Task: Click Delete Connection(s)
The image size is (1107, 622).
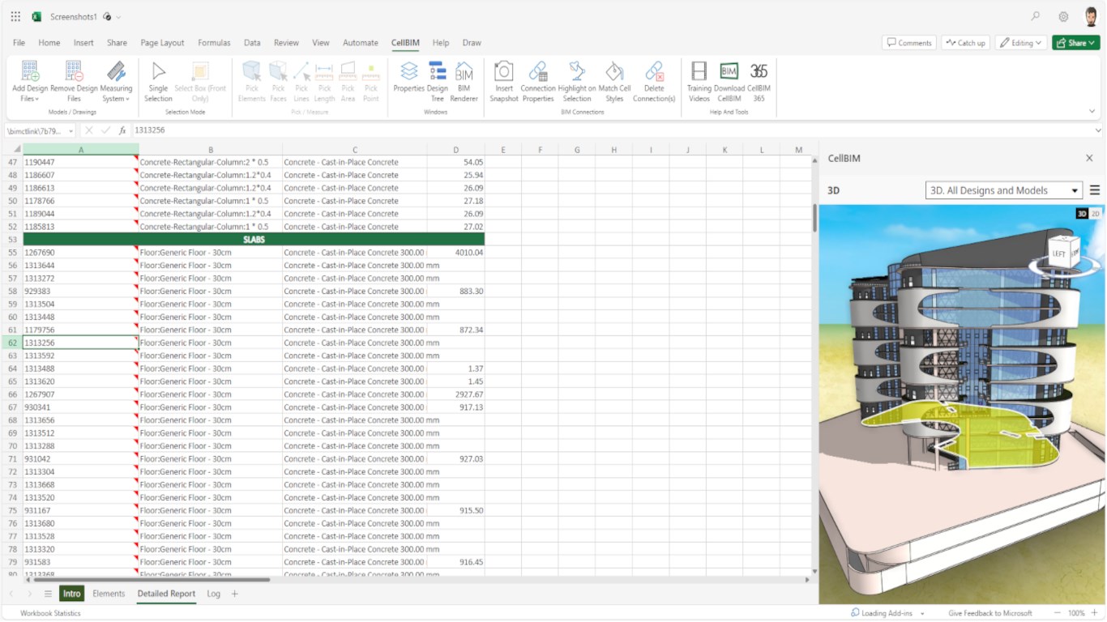Action: click(654, 81)
